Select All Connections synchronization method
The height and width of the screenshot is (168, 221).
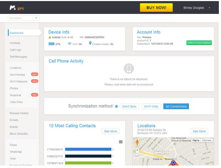(x=176, y=106)
